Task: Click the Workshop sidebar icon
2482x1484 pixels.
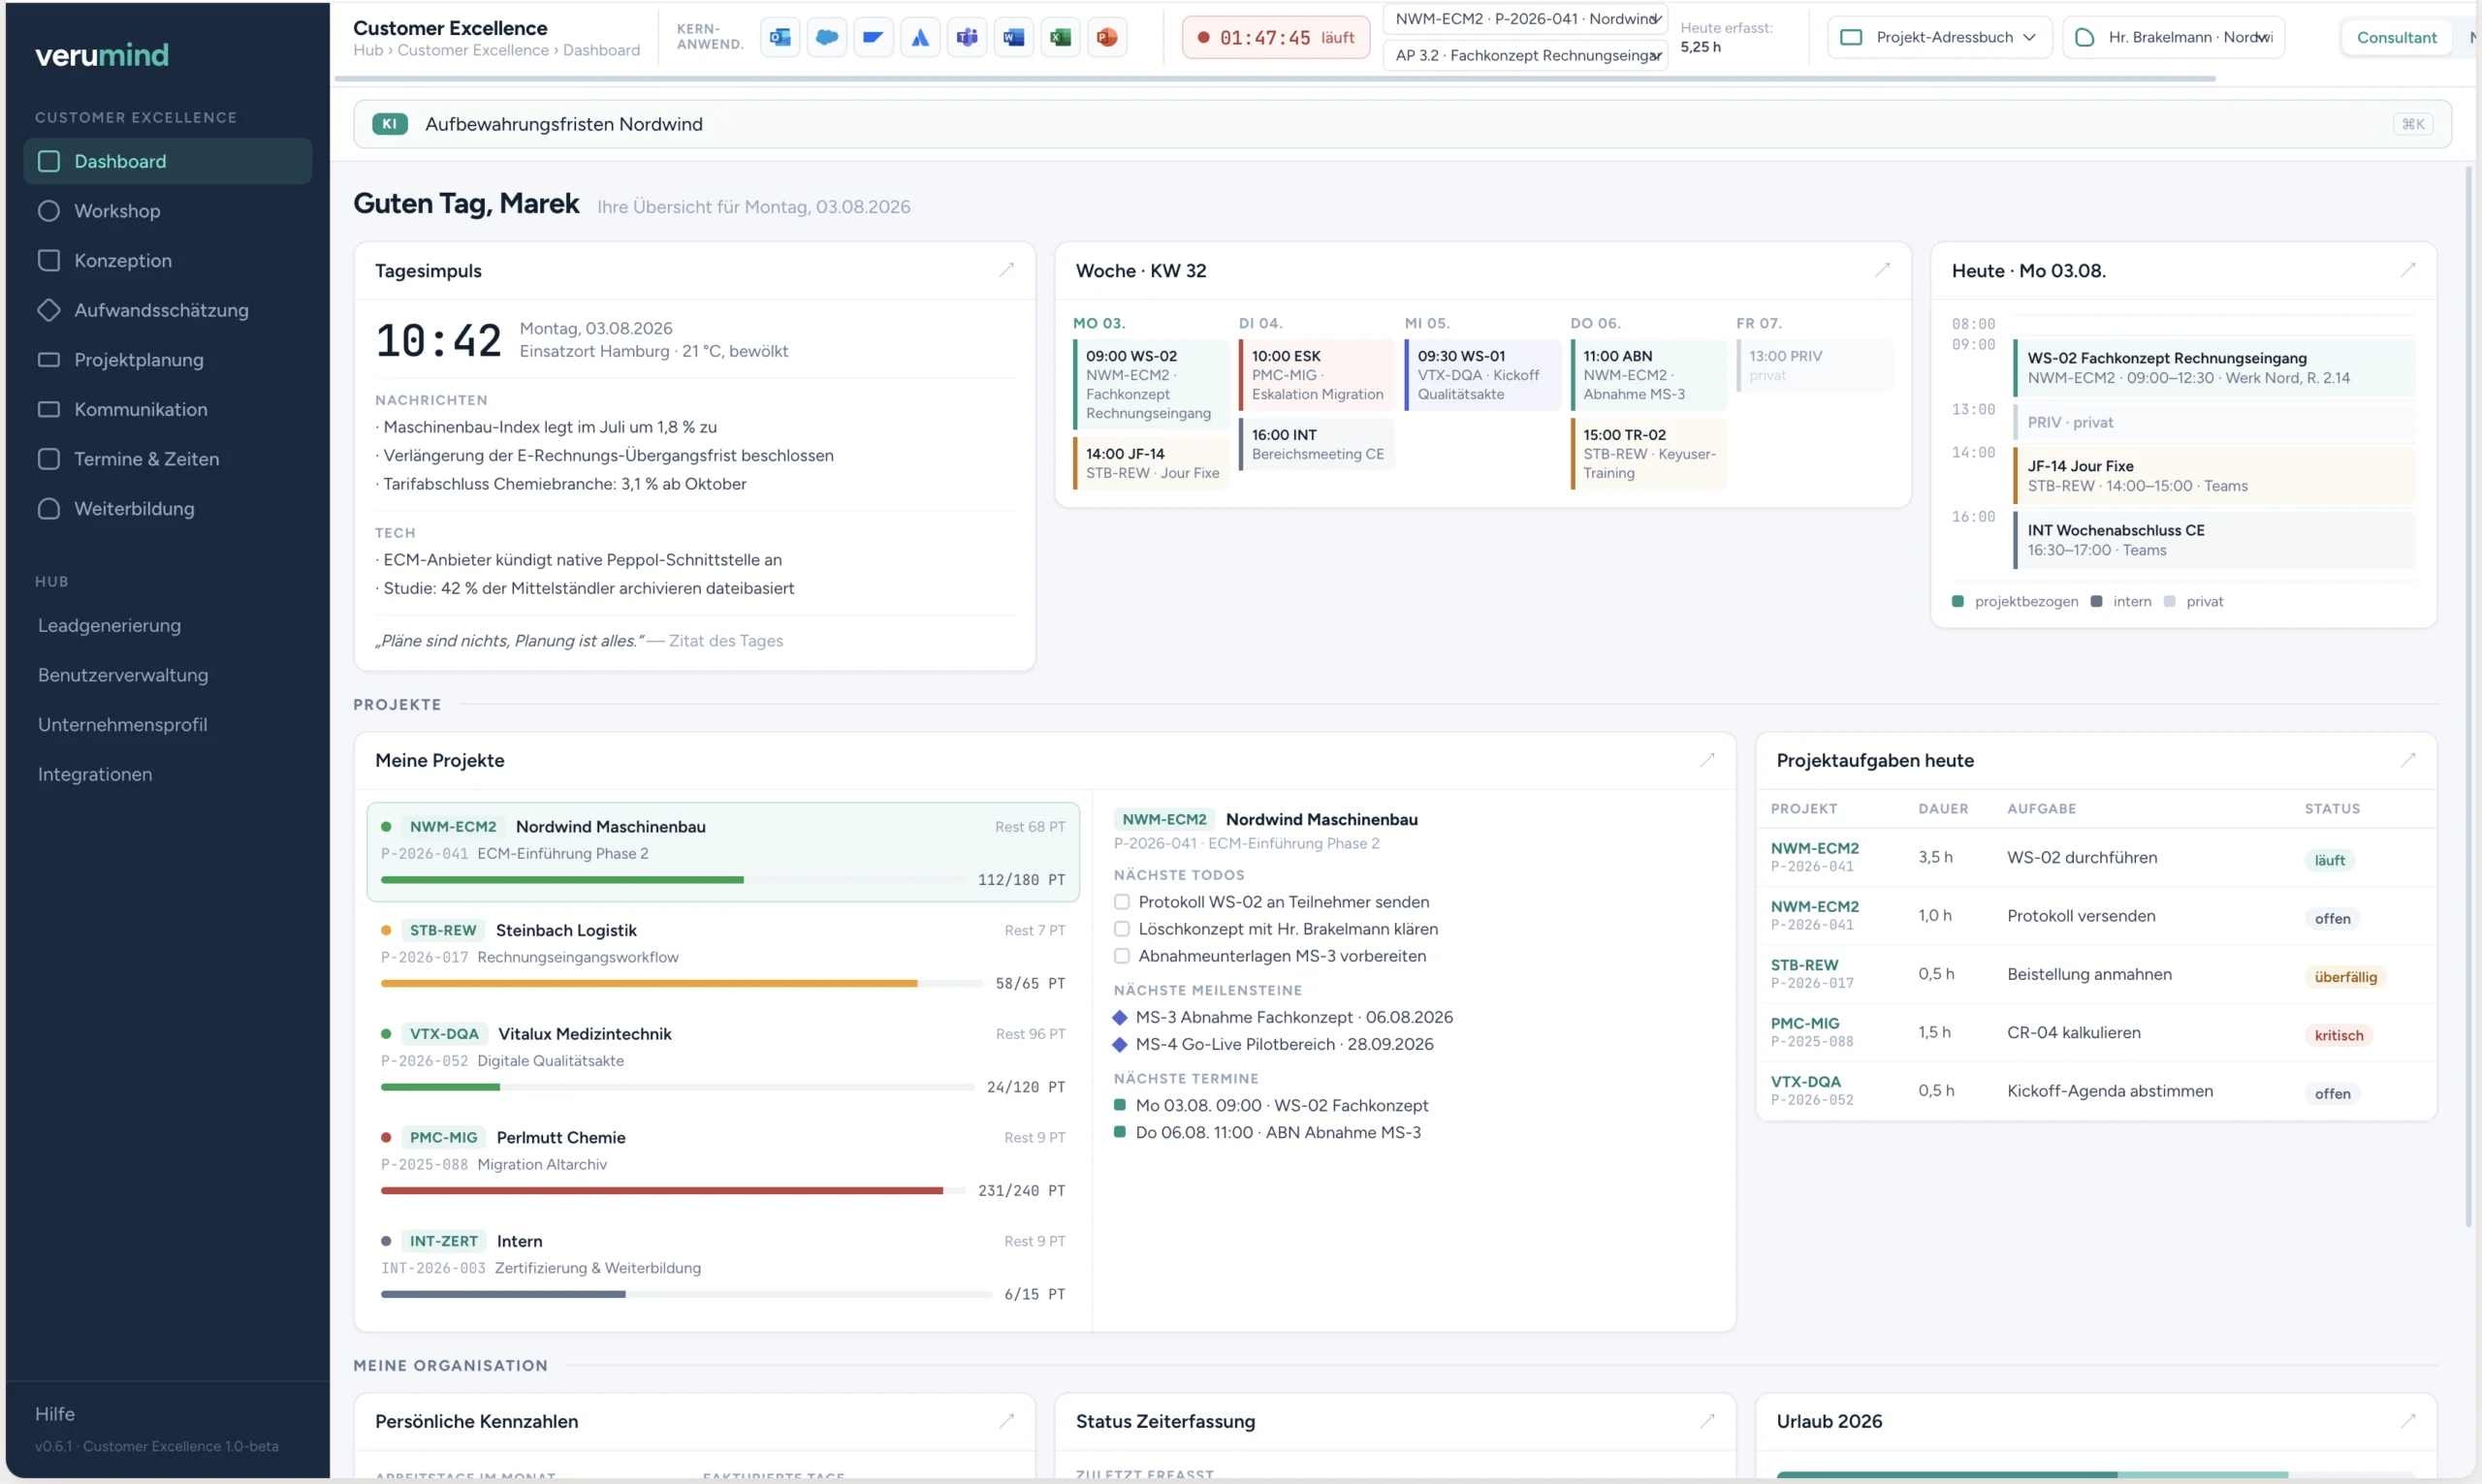Action: coord(49,211)
